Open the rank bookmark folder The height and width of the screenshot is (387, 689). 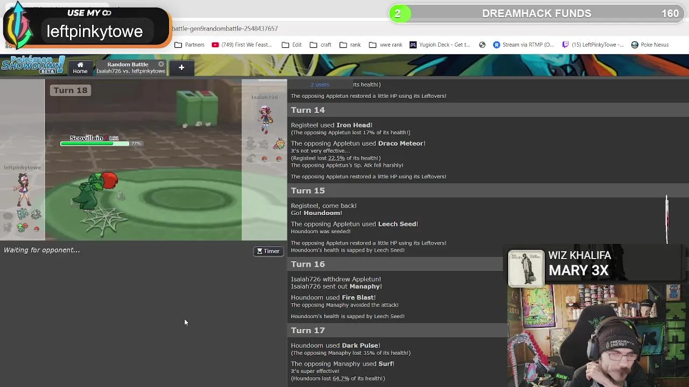[x=350, y=45]
